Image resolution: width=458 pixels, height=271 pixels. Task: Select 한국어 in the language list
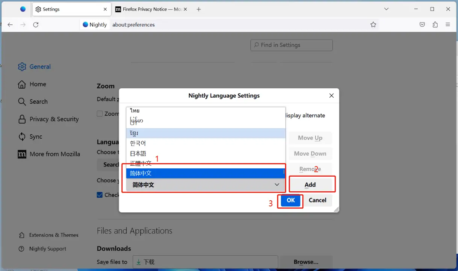(138, 143)
